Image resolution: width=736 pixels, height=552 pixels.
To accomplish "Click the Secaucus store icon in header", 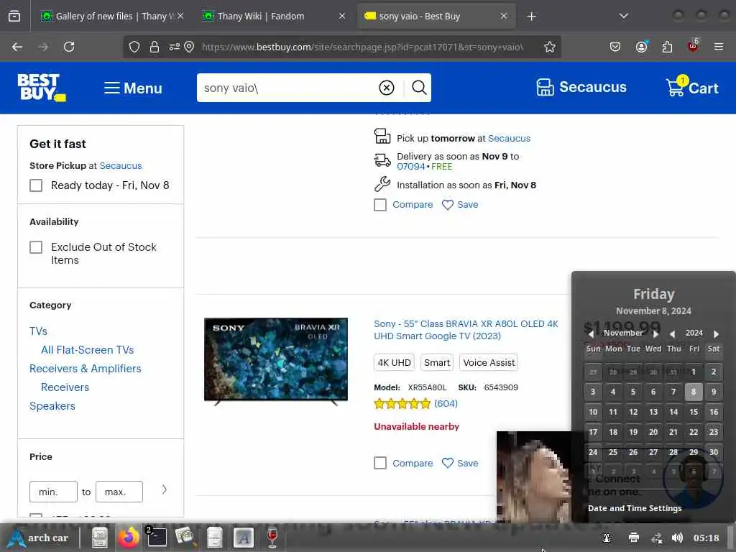I will click(545, 87).
